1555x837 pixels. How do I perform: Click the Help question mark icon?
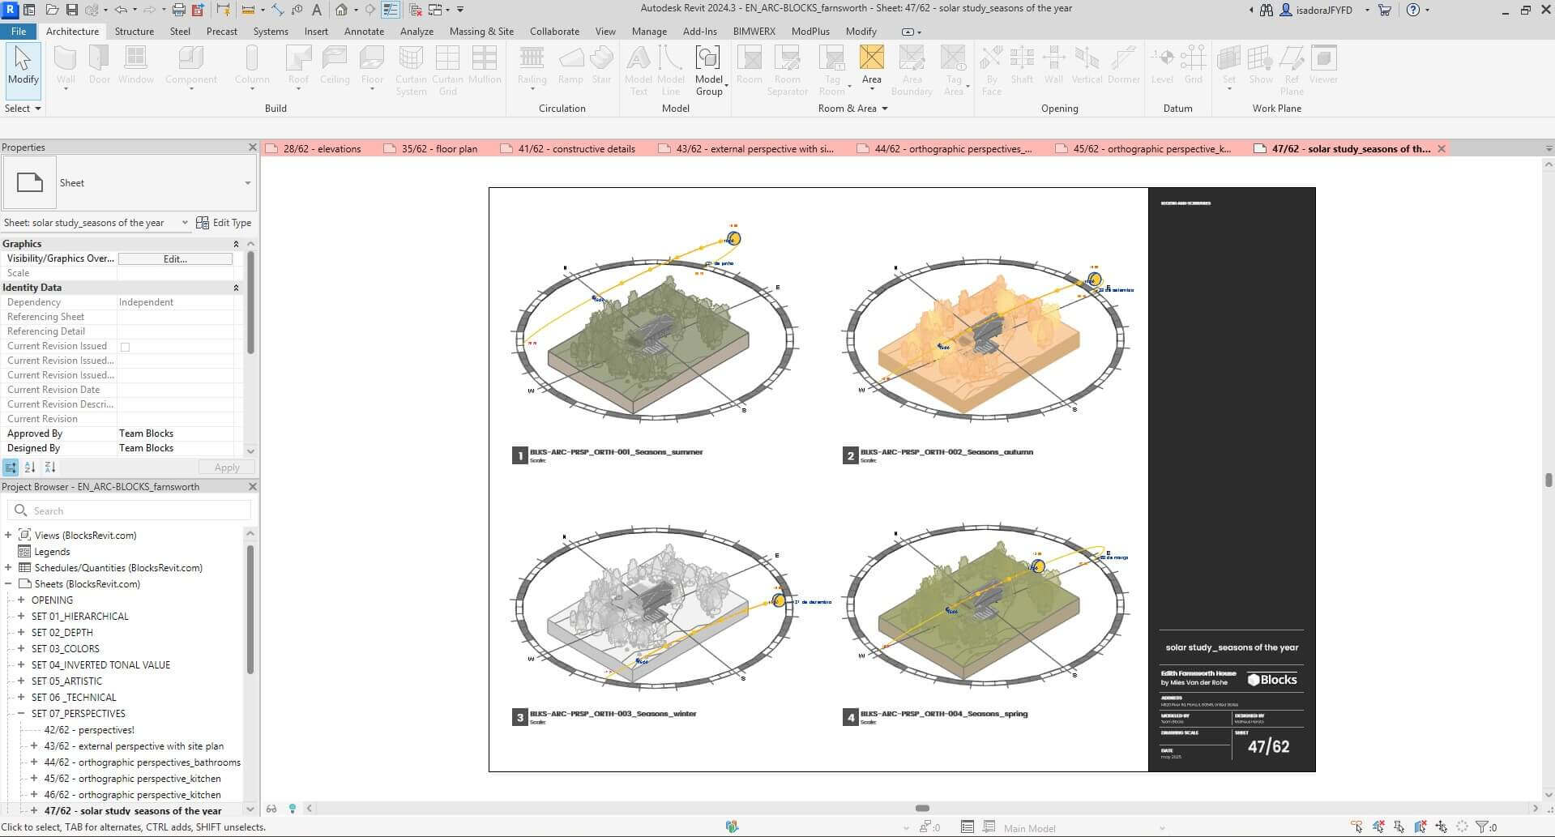click(x=1413, y=10)
